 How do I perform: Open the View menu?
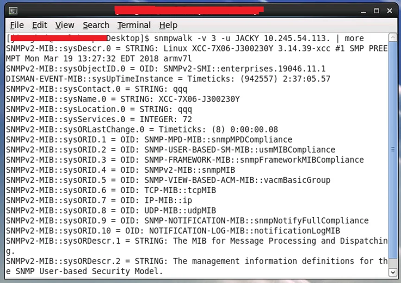(x=65, y=25)
